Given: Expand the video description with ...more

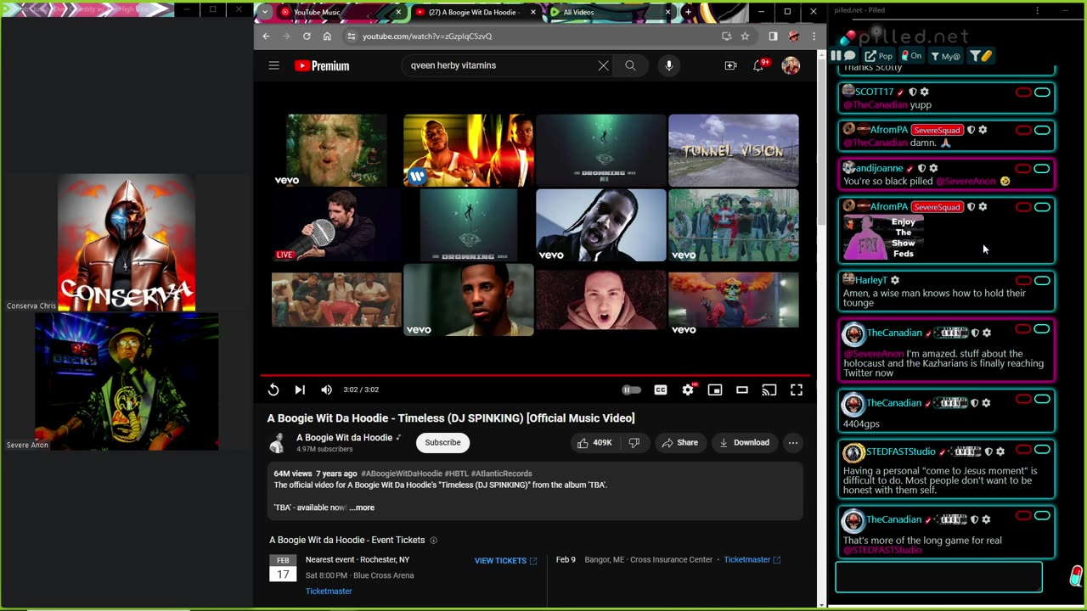Looking at the screenshot, I should (362, 507).
